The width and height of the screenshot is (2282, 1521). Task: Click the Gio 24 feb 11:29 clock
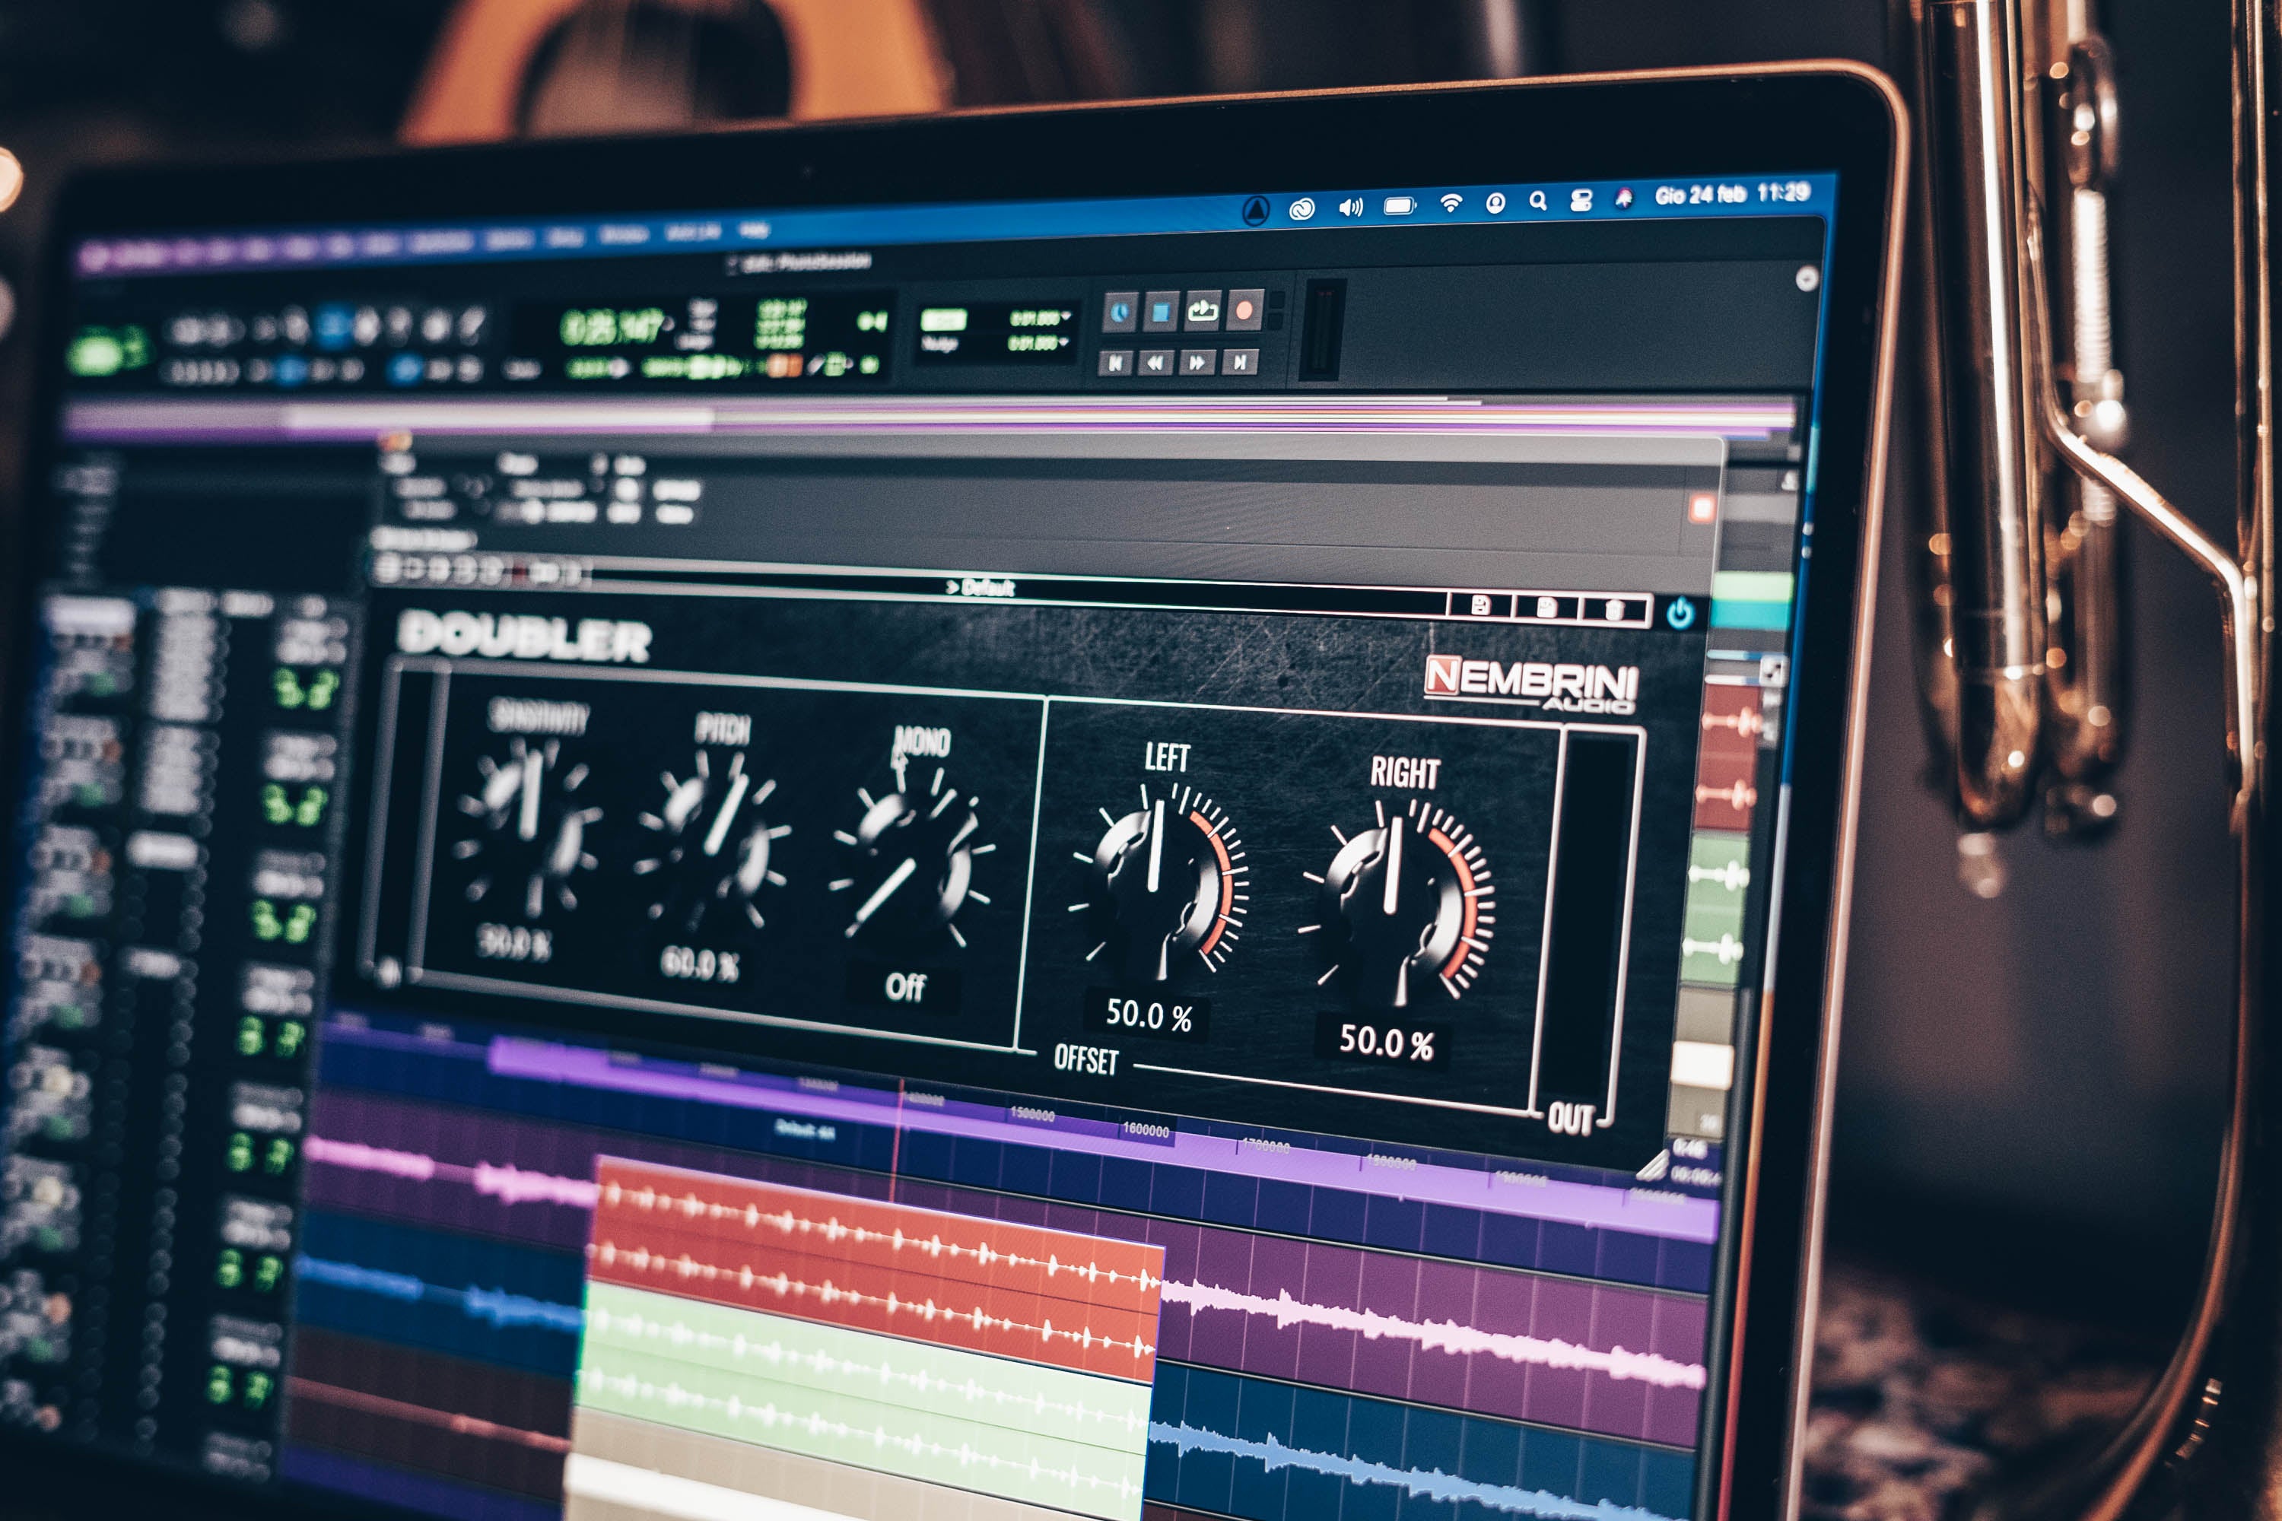[1732, 194]
